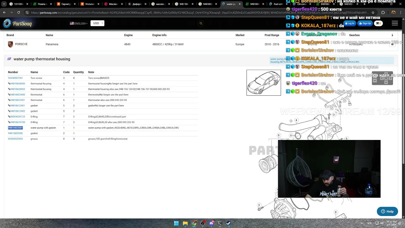
Task: Click the browser Forward arrow
Action: [x=11, y=12]
